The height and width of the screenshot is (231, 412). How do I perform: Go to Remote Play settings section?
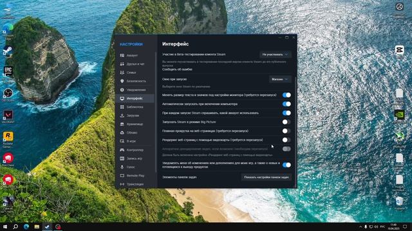[135, 176]
